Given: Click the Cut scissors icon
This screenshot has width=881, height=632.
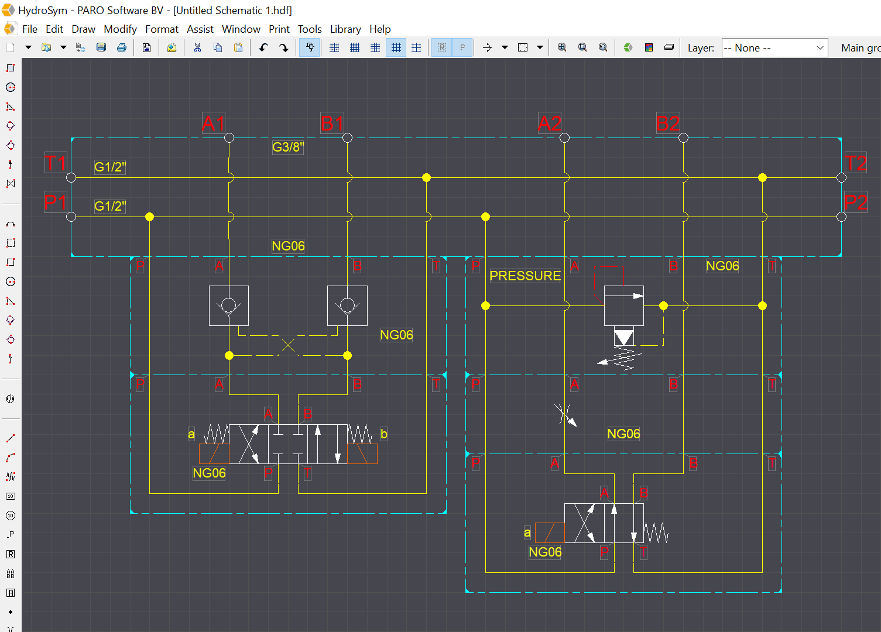Looking at the screenshot, I should click(197, 47).
